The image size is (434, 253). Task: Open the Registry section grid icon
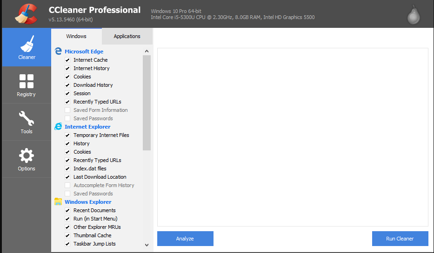(x=27, y=81)
